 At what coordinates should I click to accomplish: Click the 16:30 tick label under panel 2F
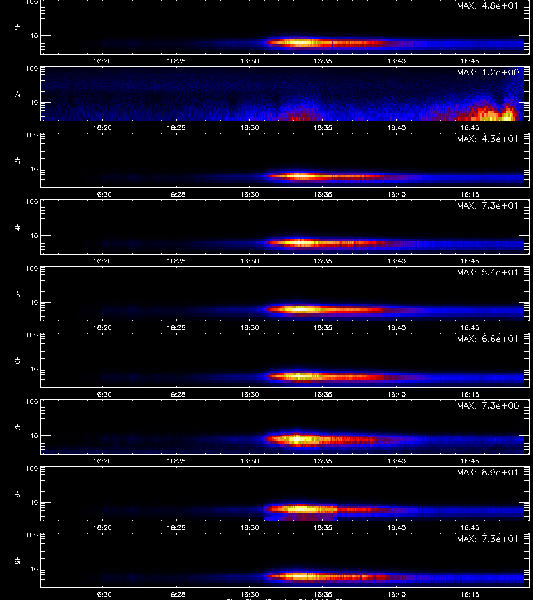click(x=249, y=128)
